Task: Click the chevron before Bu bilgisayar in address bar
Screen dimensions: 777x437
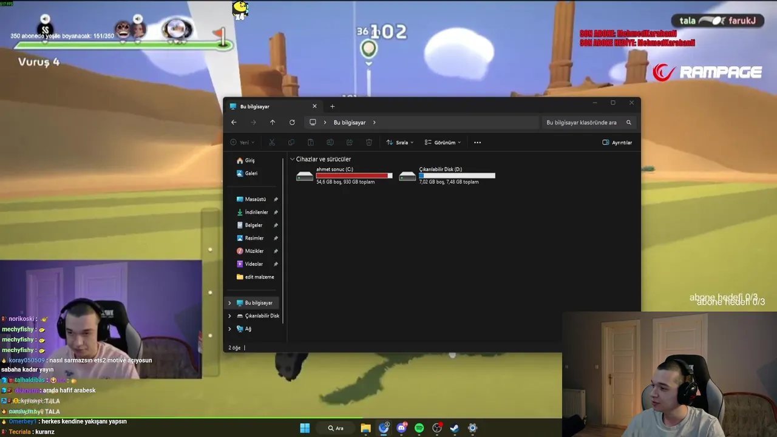Action: pyautogui.click(x=325, y=123)
